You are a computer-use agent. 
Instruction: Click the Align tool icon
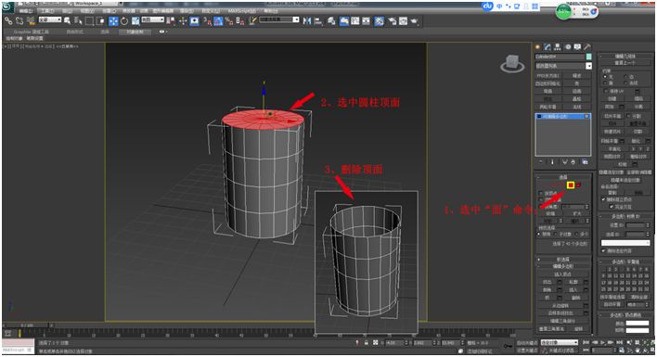click(x=318, y=21)
